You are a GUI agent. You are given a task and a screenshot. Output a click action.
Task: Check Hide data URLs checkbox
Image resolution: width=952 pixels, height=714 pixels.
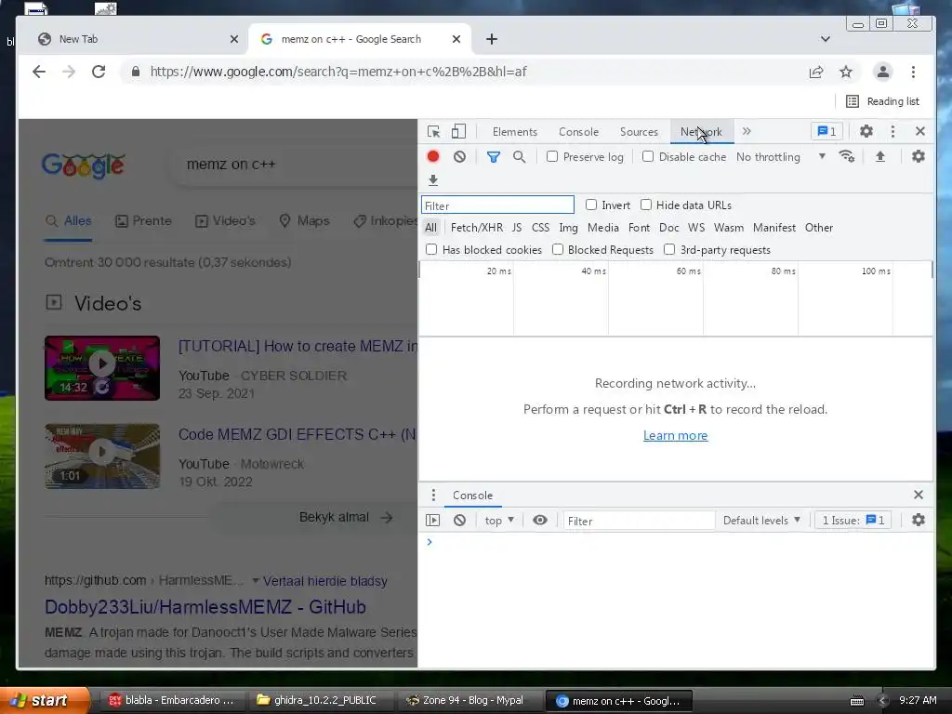coord(646,205)
